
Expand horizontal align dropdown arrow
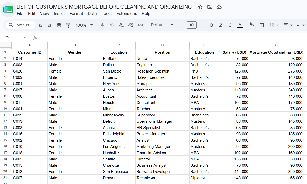(291, 25)
